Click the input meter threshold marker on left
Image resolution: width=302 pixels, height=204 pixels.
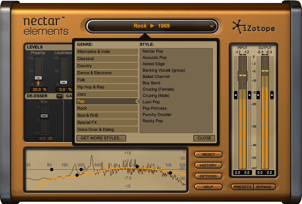point(236,95)
